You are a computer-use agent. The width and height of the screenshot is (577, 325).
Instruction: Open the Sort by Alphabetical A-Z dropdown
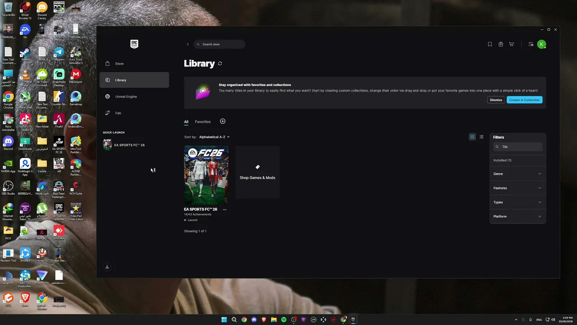pyautogui.click(x=214, y=137)
